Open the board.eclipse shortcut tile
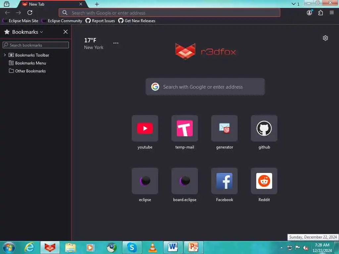Screen dimensions: 339x254 coord(185,181)
